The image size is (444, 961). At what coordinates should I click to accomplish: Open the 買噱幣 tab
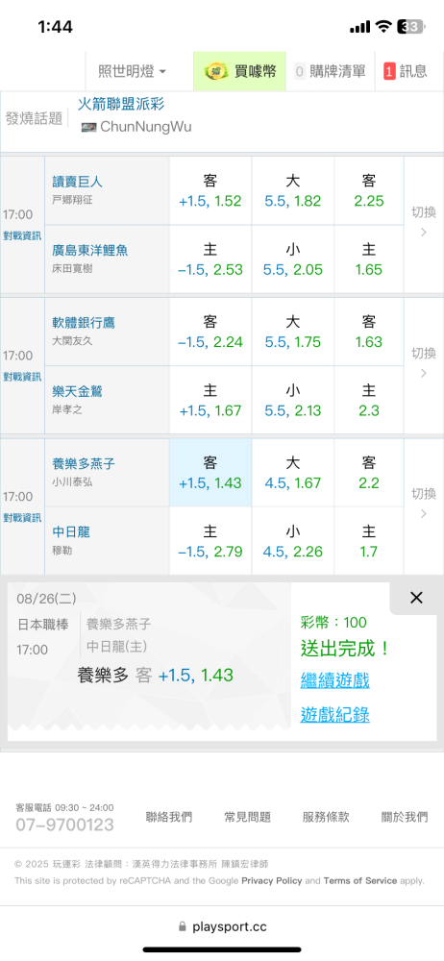point(239,71)
